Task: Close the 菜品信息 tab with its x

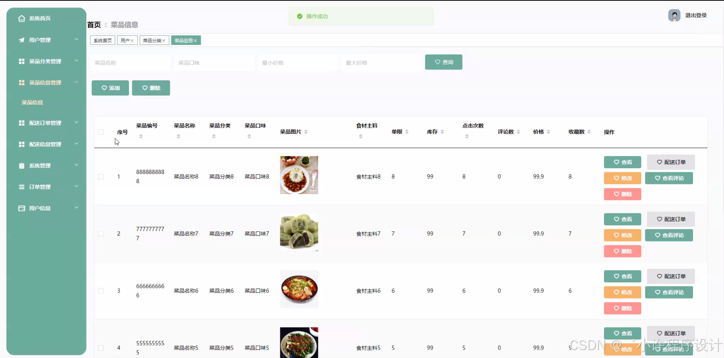Action: click(x=195, y=41)
